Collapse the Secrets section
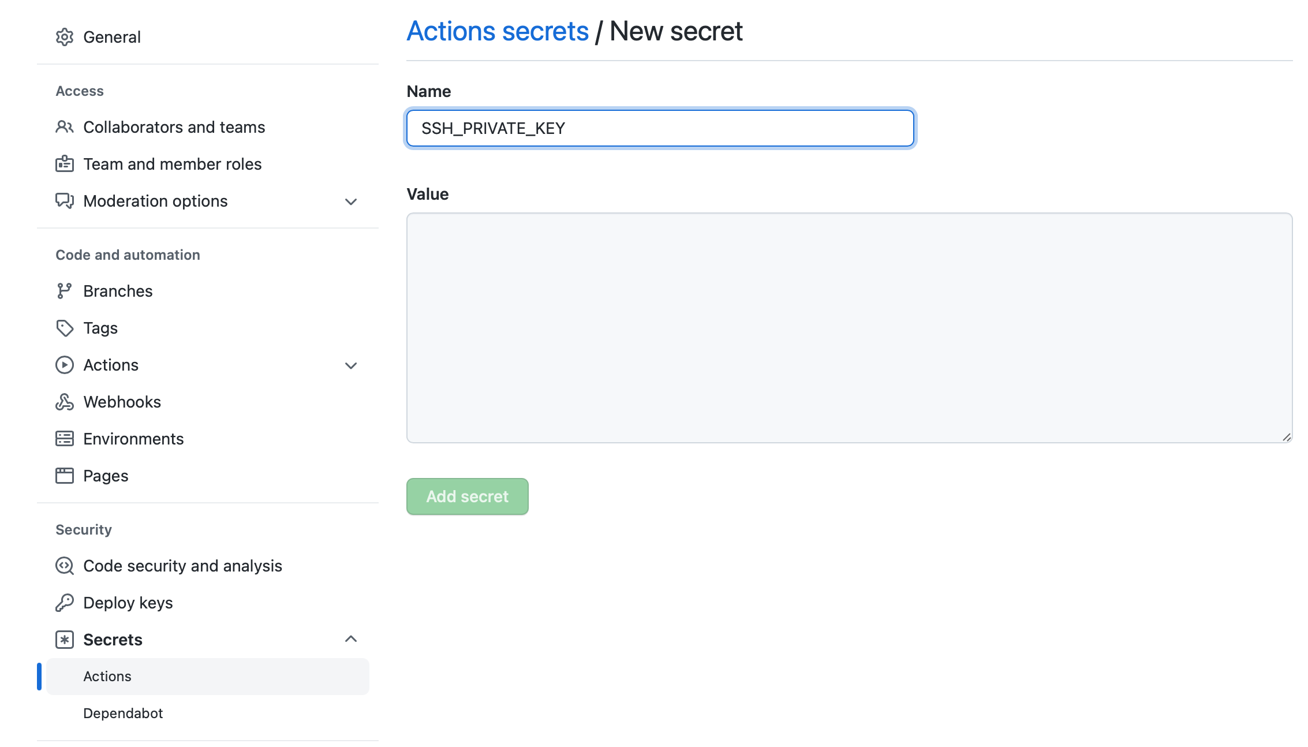This screenshot has width=1308, height=747. point(350,639)
